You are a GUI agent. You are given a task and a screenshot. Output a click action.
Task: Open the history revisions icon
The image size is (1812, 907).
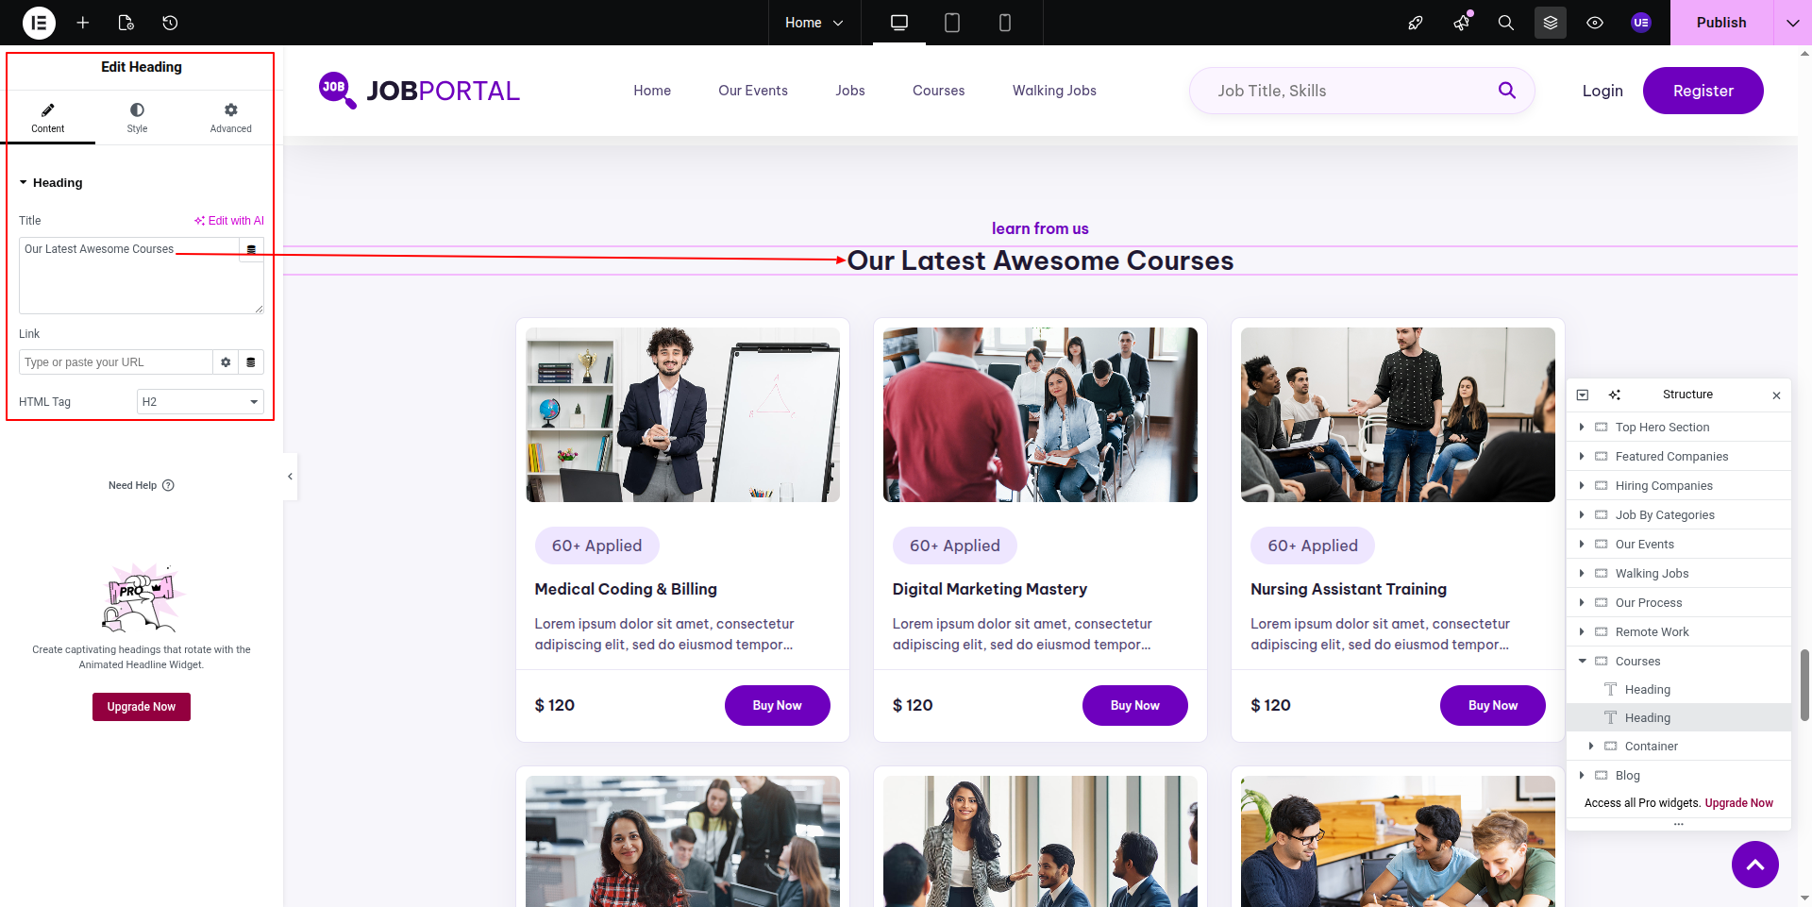coord(170,23)
